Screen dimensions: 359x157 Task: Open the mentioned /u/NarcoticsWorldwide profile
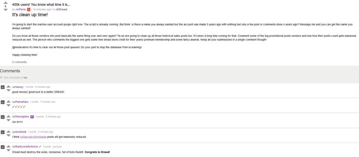pyautogui.click(x=33, y=137)
